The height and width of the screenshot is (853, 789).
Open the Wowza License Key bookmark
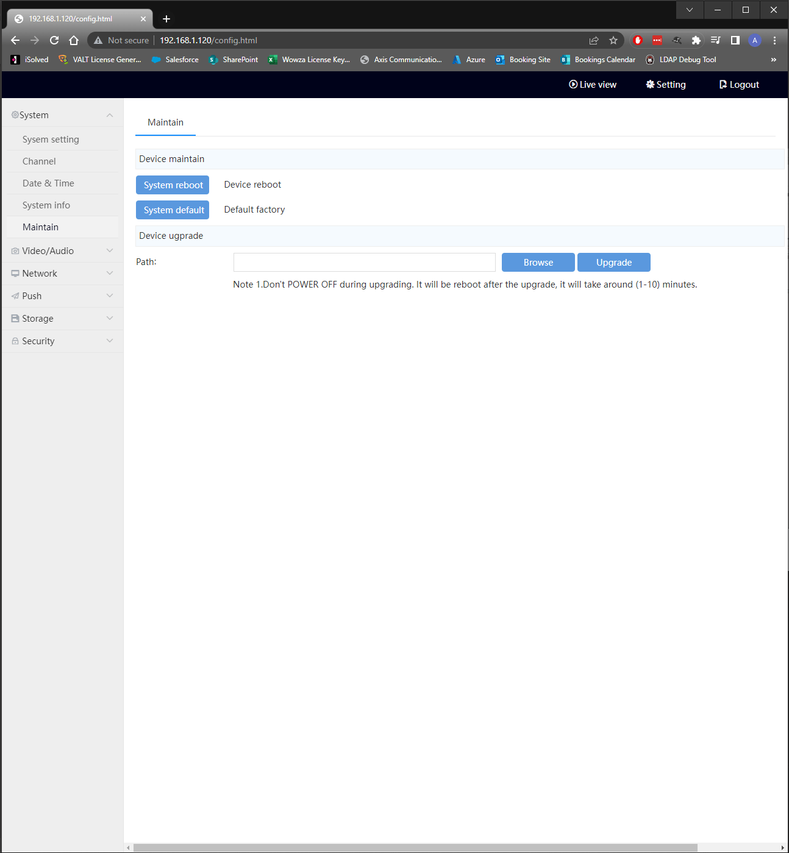point(309,60)
